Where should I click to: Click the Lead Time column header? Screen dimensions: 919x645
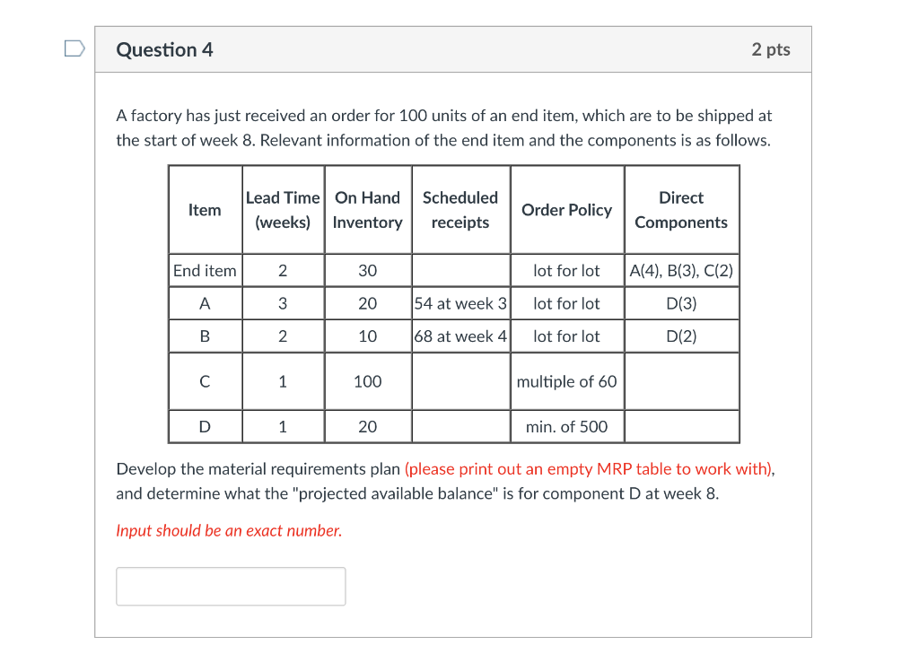(x=283, y=210)
